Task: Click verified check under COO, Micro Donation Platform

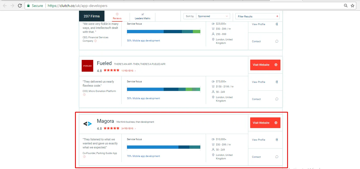Action: click(x=84, y=95)
